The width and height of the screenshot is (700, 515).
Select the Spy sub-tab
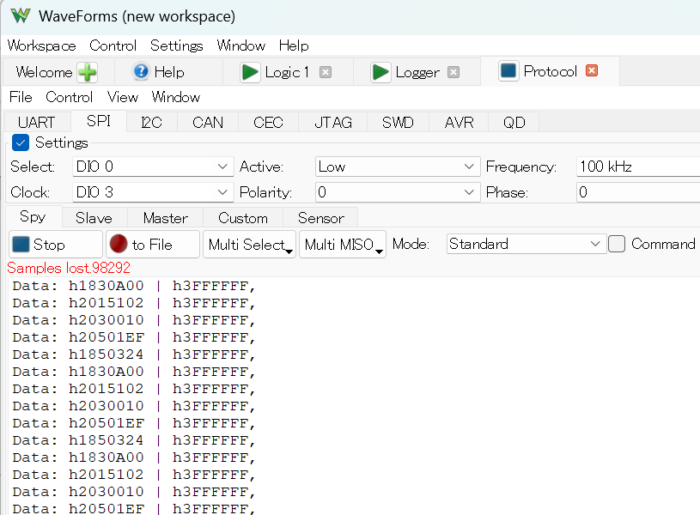click(x=33, y=216)
